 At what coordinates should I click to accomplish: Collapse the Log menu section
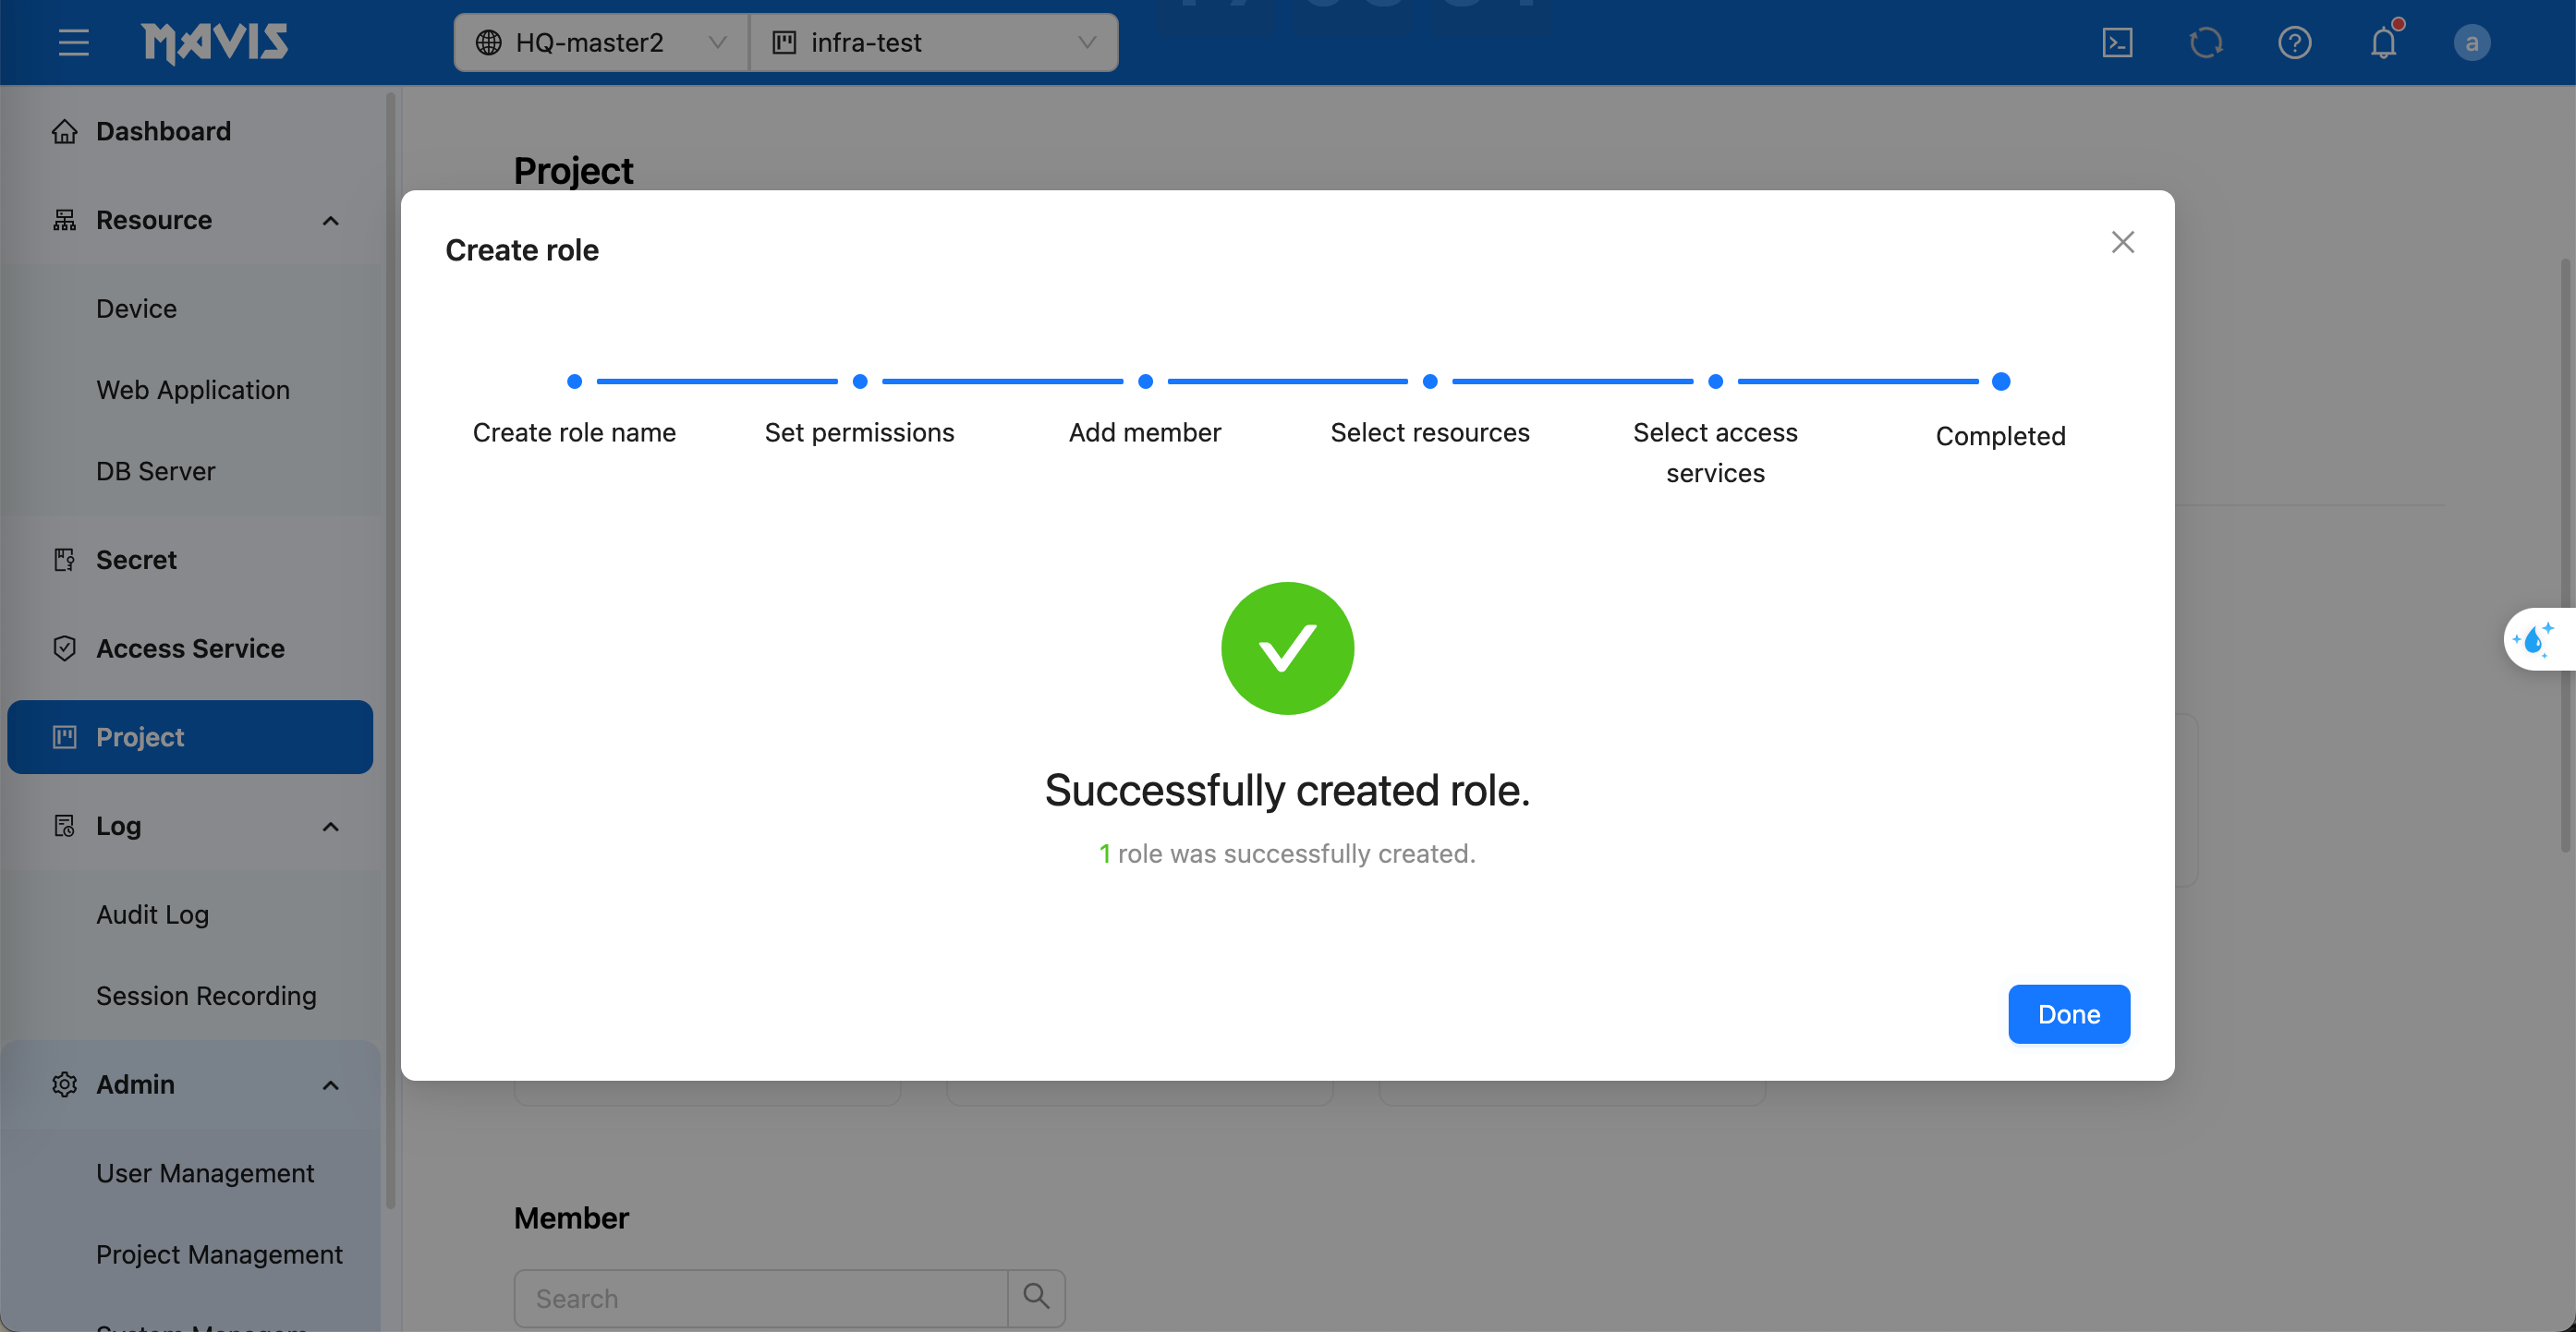[331, 826]
